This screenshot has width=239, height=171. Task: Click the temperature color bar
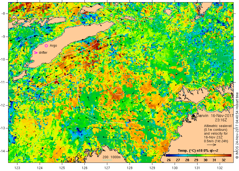pyautogui.click(x=199, y=155)
